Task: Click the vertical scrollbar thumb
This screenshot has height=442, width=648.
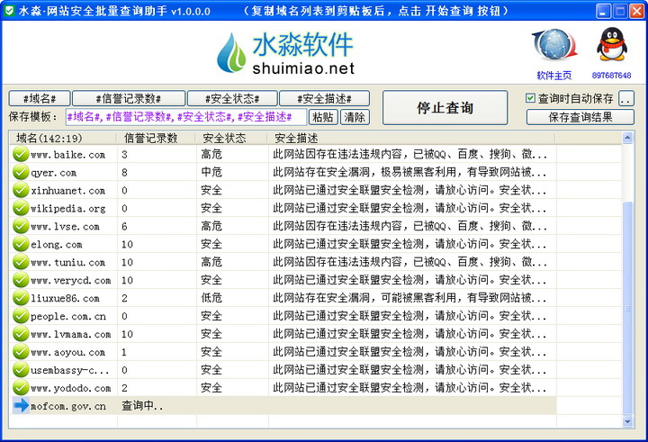Action: (x=627, y=307)
